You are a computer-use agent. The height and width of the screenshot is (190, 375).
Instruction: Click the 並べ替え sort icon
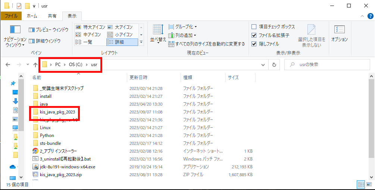[x=158, y=30]
